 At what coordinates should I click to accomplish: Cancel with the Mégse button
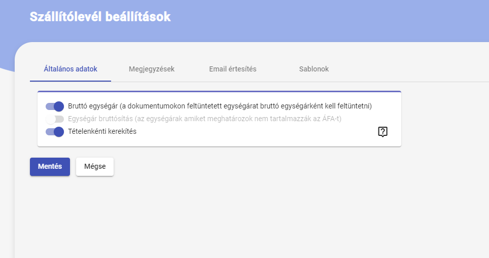[x=95, y=167]
